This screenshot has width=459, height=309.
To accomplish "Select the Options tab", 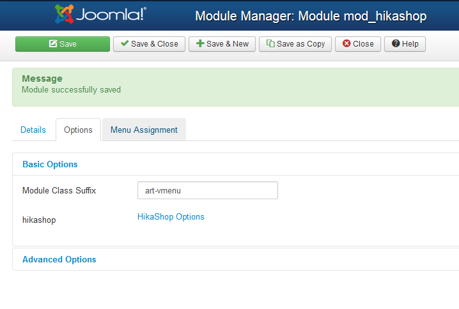I will pos(78,130).
